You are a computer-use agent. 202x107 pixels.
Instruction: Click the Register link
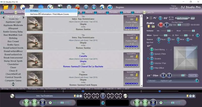point(120,7)
